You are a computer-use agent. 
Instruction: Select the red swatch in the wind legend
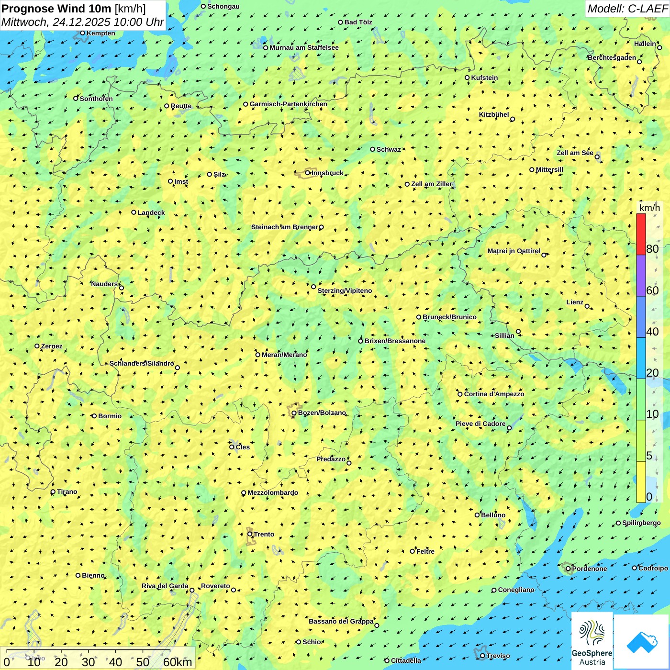[641, 234]
